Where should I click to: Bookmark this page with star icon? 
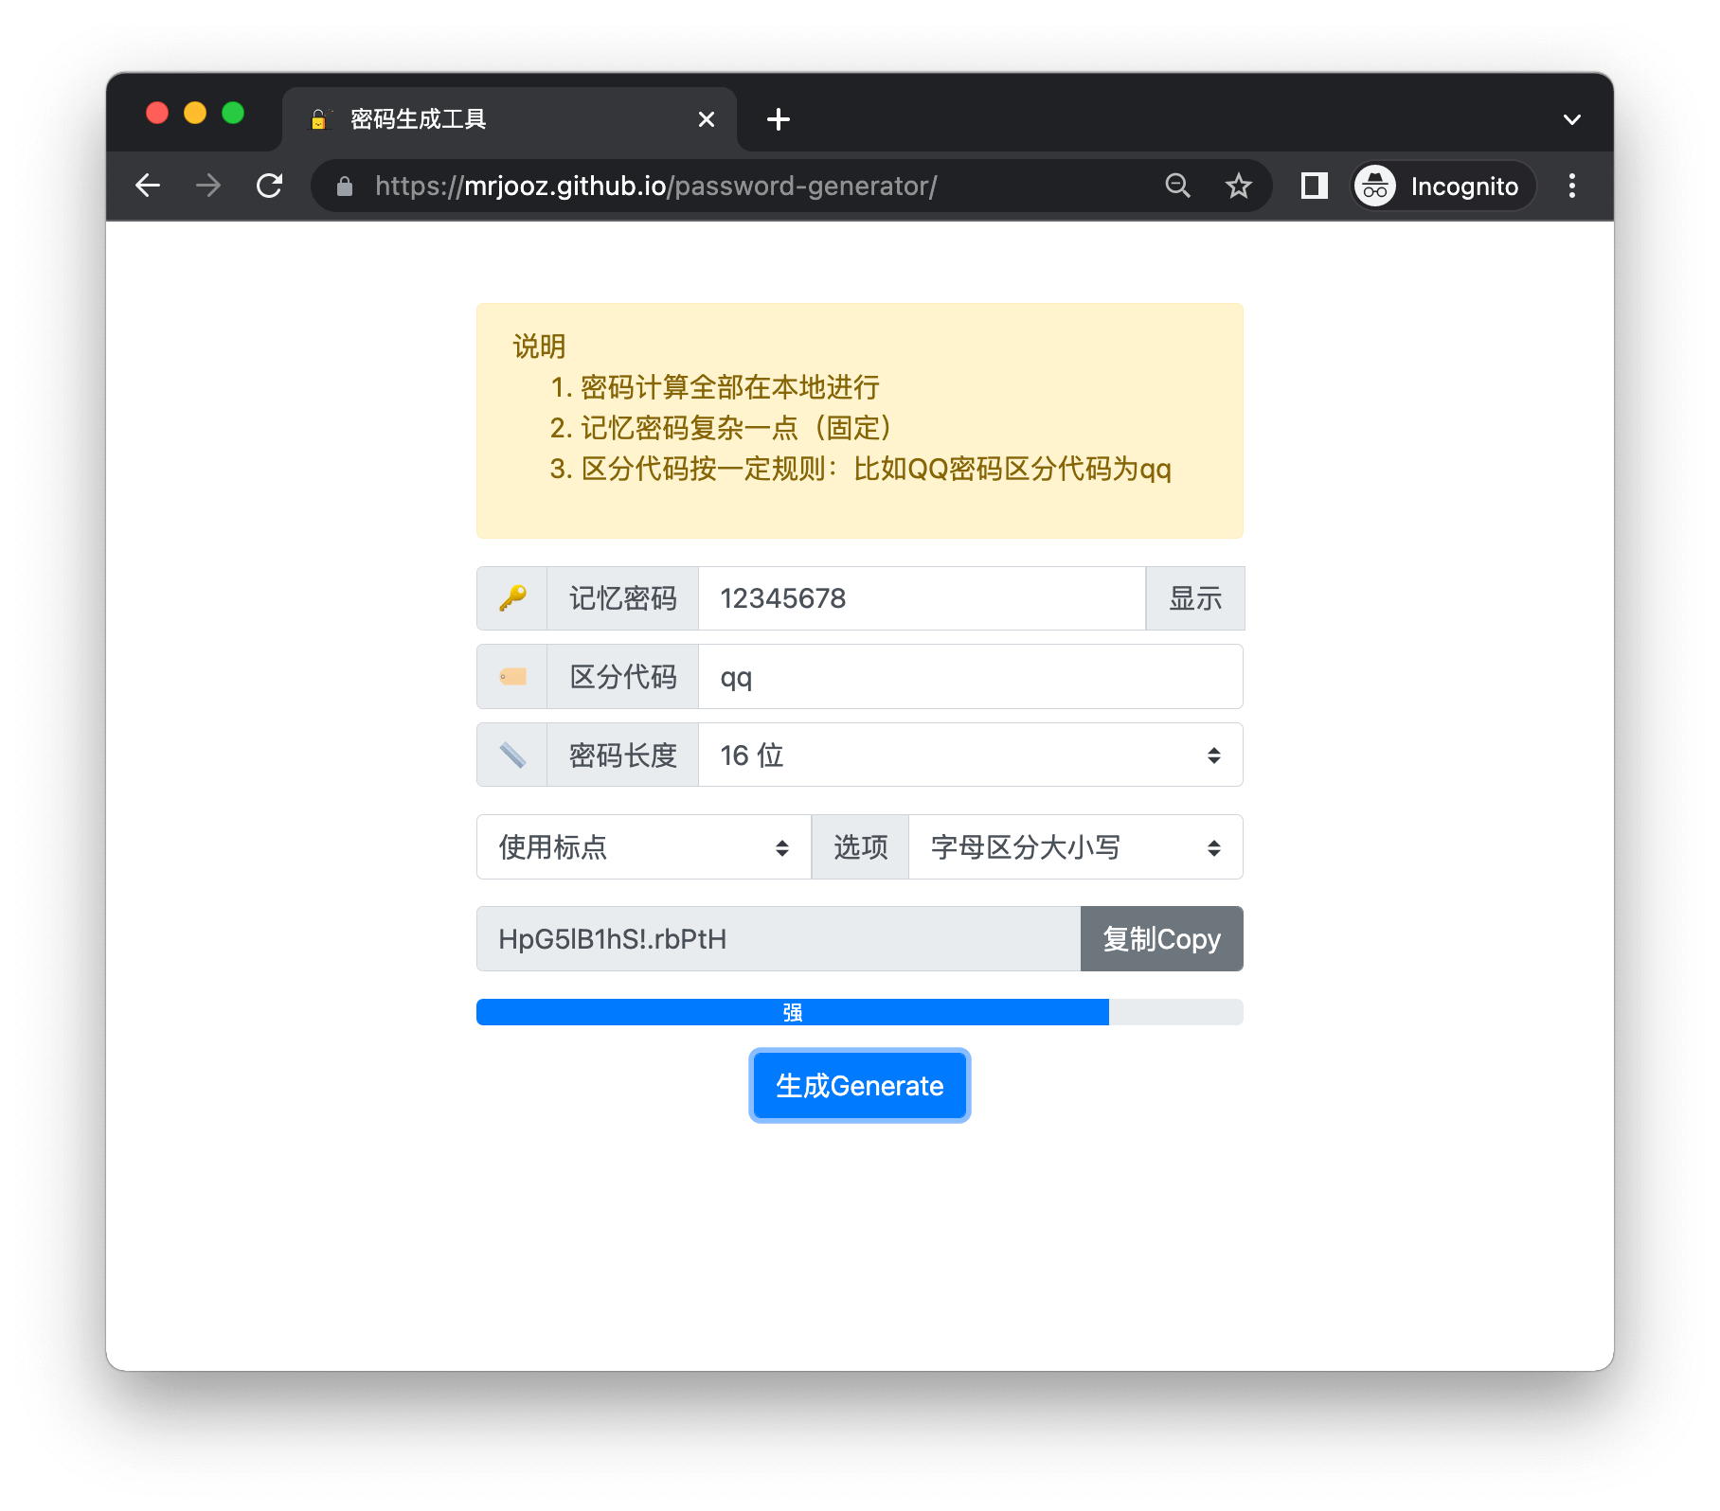click(1238, 186)
